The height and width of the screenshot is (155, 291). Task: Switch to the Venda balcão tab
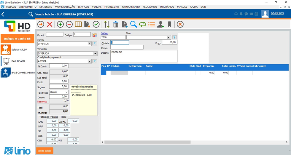tap(44, 151)
